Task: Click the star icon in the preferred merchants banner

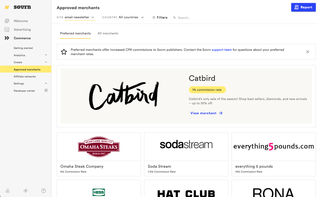Action: point(64,52)
